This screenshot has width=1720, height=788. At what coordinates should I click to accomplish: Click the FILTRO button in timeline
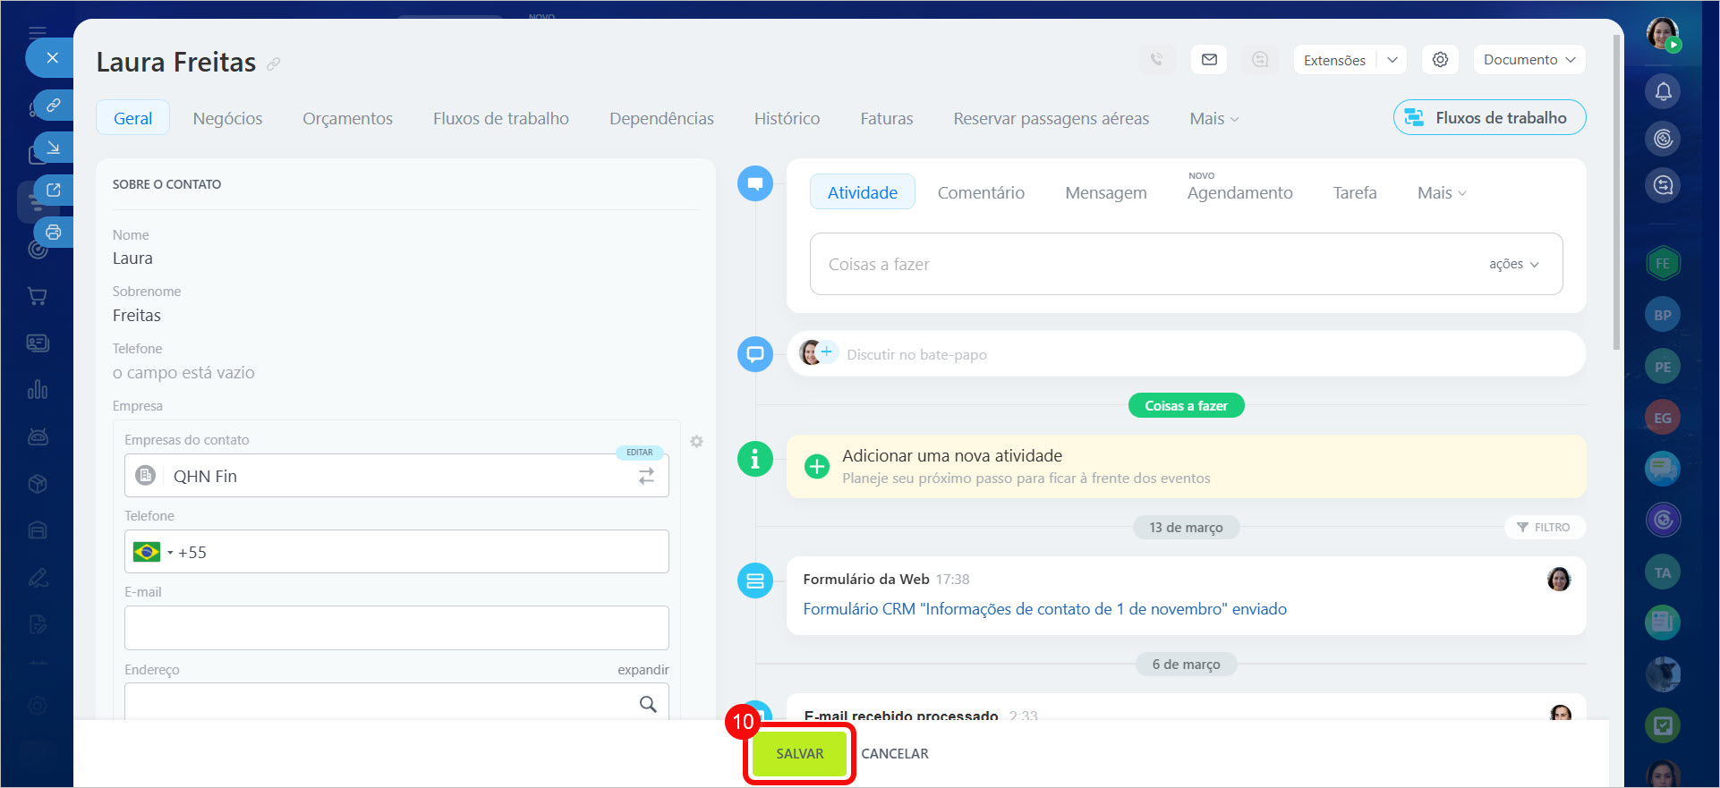tap(1544, 528)
